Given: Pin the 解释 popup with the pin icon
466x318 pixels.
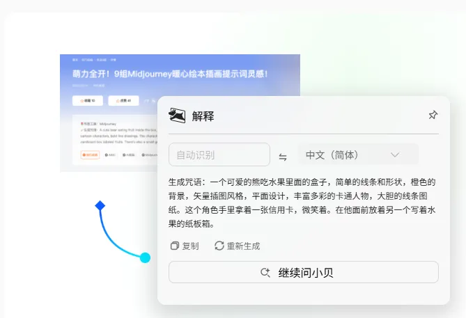Looking at the screenshot, I should (x=433, y=115).
